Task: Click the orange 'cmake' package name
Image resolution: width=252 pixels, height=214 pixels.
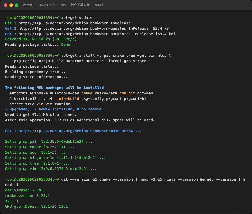Action: click(87, 93)
